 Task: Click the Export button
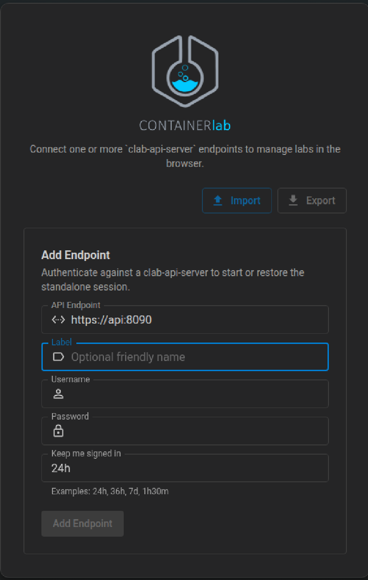point(312,201)
